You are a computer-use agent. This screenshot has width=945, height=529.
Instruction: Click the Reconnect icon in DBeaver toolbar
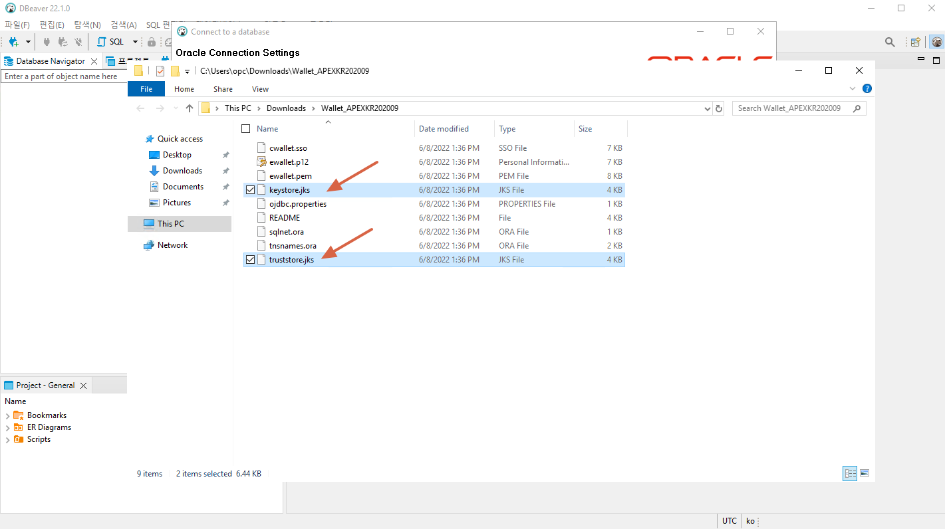click(63, 42)
